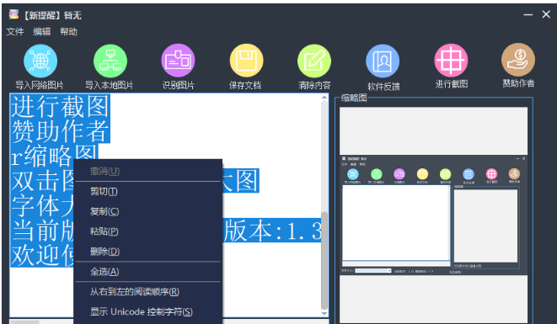Minimize the application window
The width and height of the screenshot is (557, 324).
tap(528, 14)
